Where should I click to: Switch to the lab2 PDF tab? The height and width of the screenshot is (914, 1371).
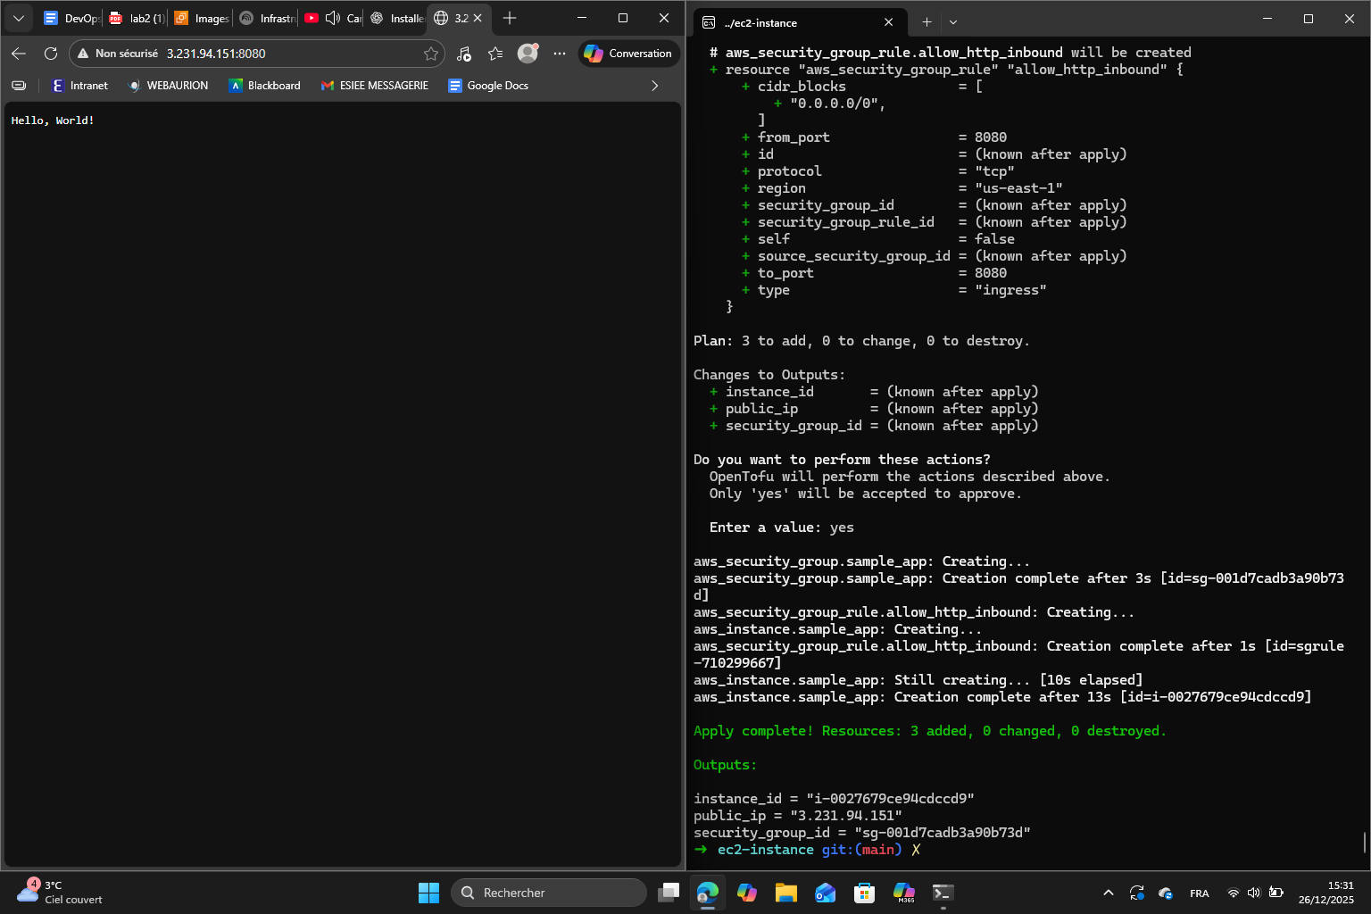pyautogui.click(x=136, y=18)
